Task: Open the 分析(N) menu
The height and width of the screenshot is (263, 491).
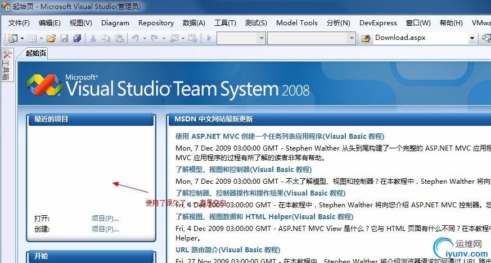Action: (x=338, y=23)
